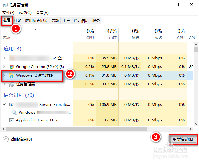Expand the Google Chrome process group
199x163 pixels.
(4, 66)
